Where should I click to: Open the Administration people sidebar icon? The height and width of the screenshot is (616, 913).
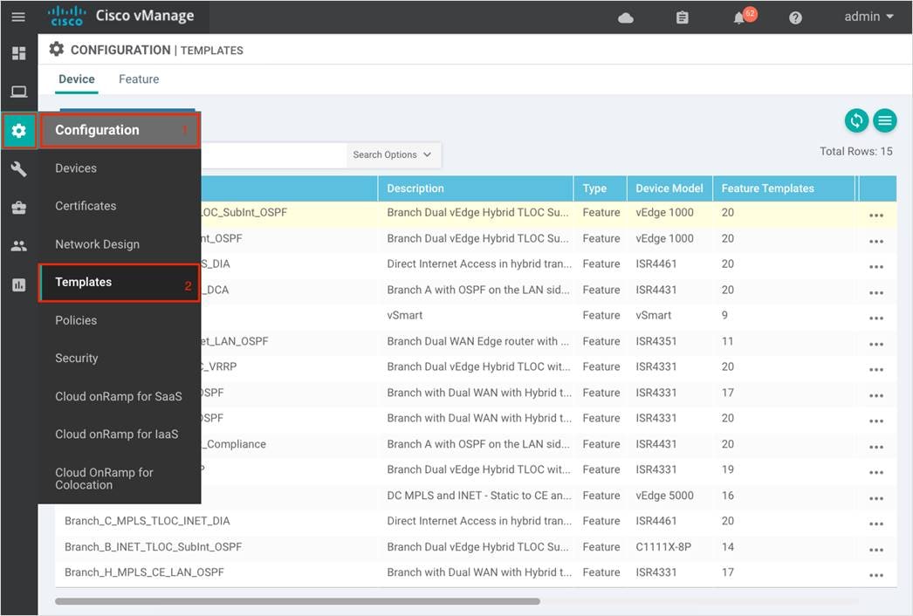(x=18, y=246)
